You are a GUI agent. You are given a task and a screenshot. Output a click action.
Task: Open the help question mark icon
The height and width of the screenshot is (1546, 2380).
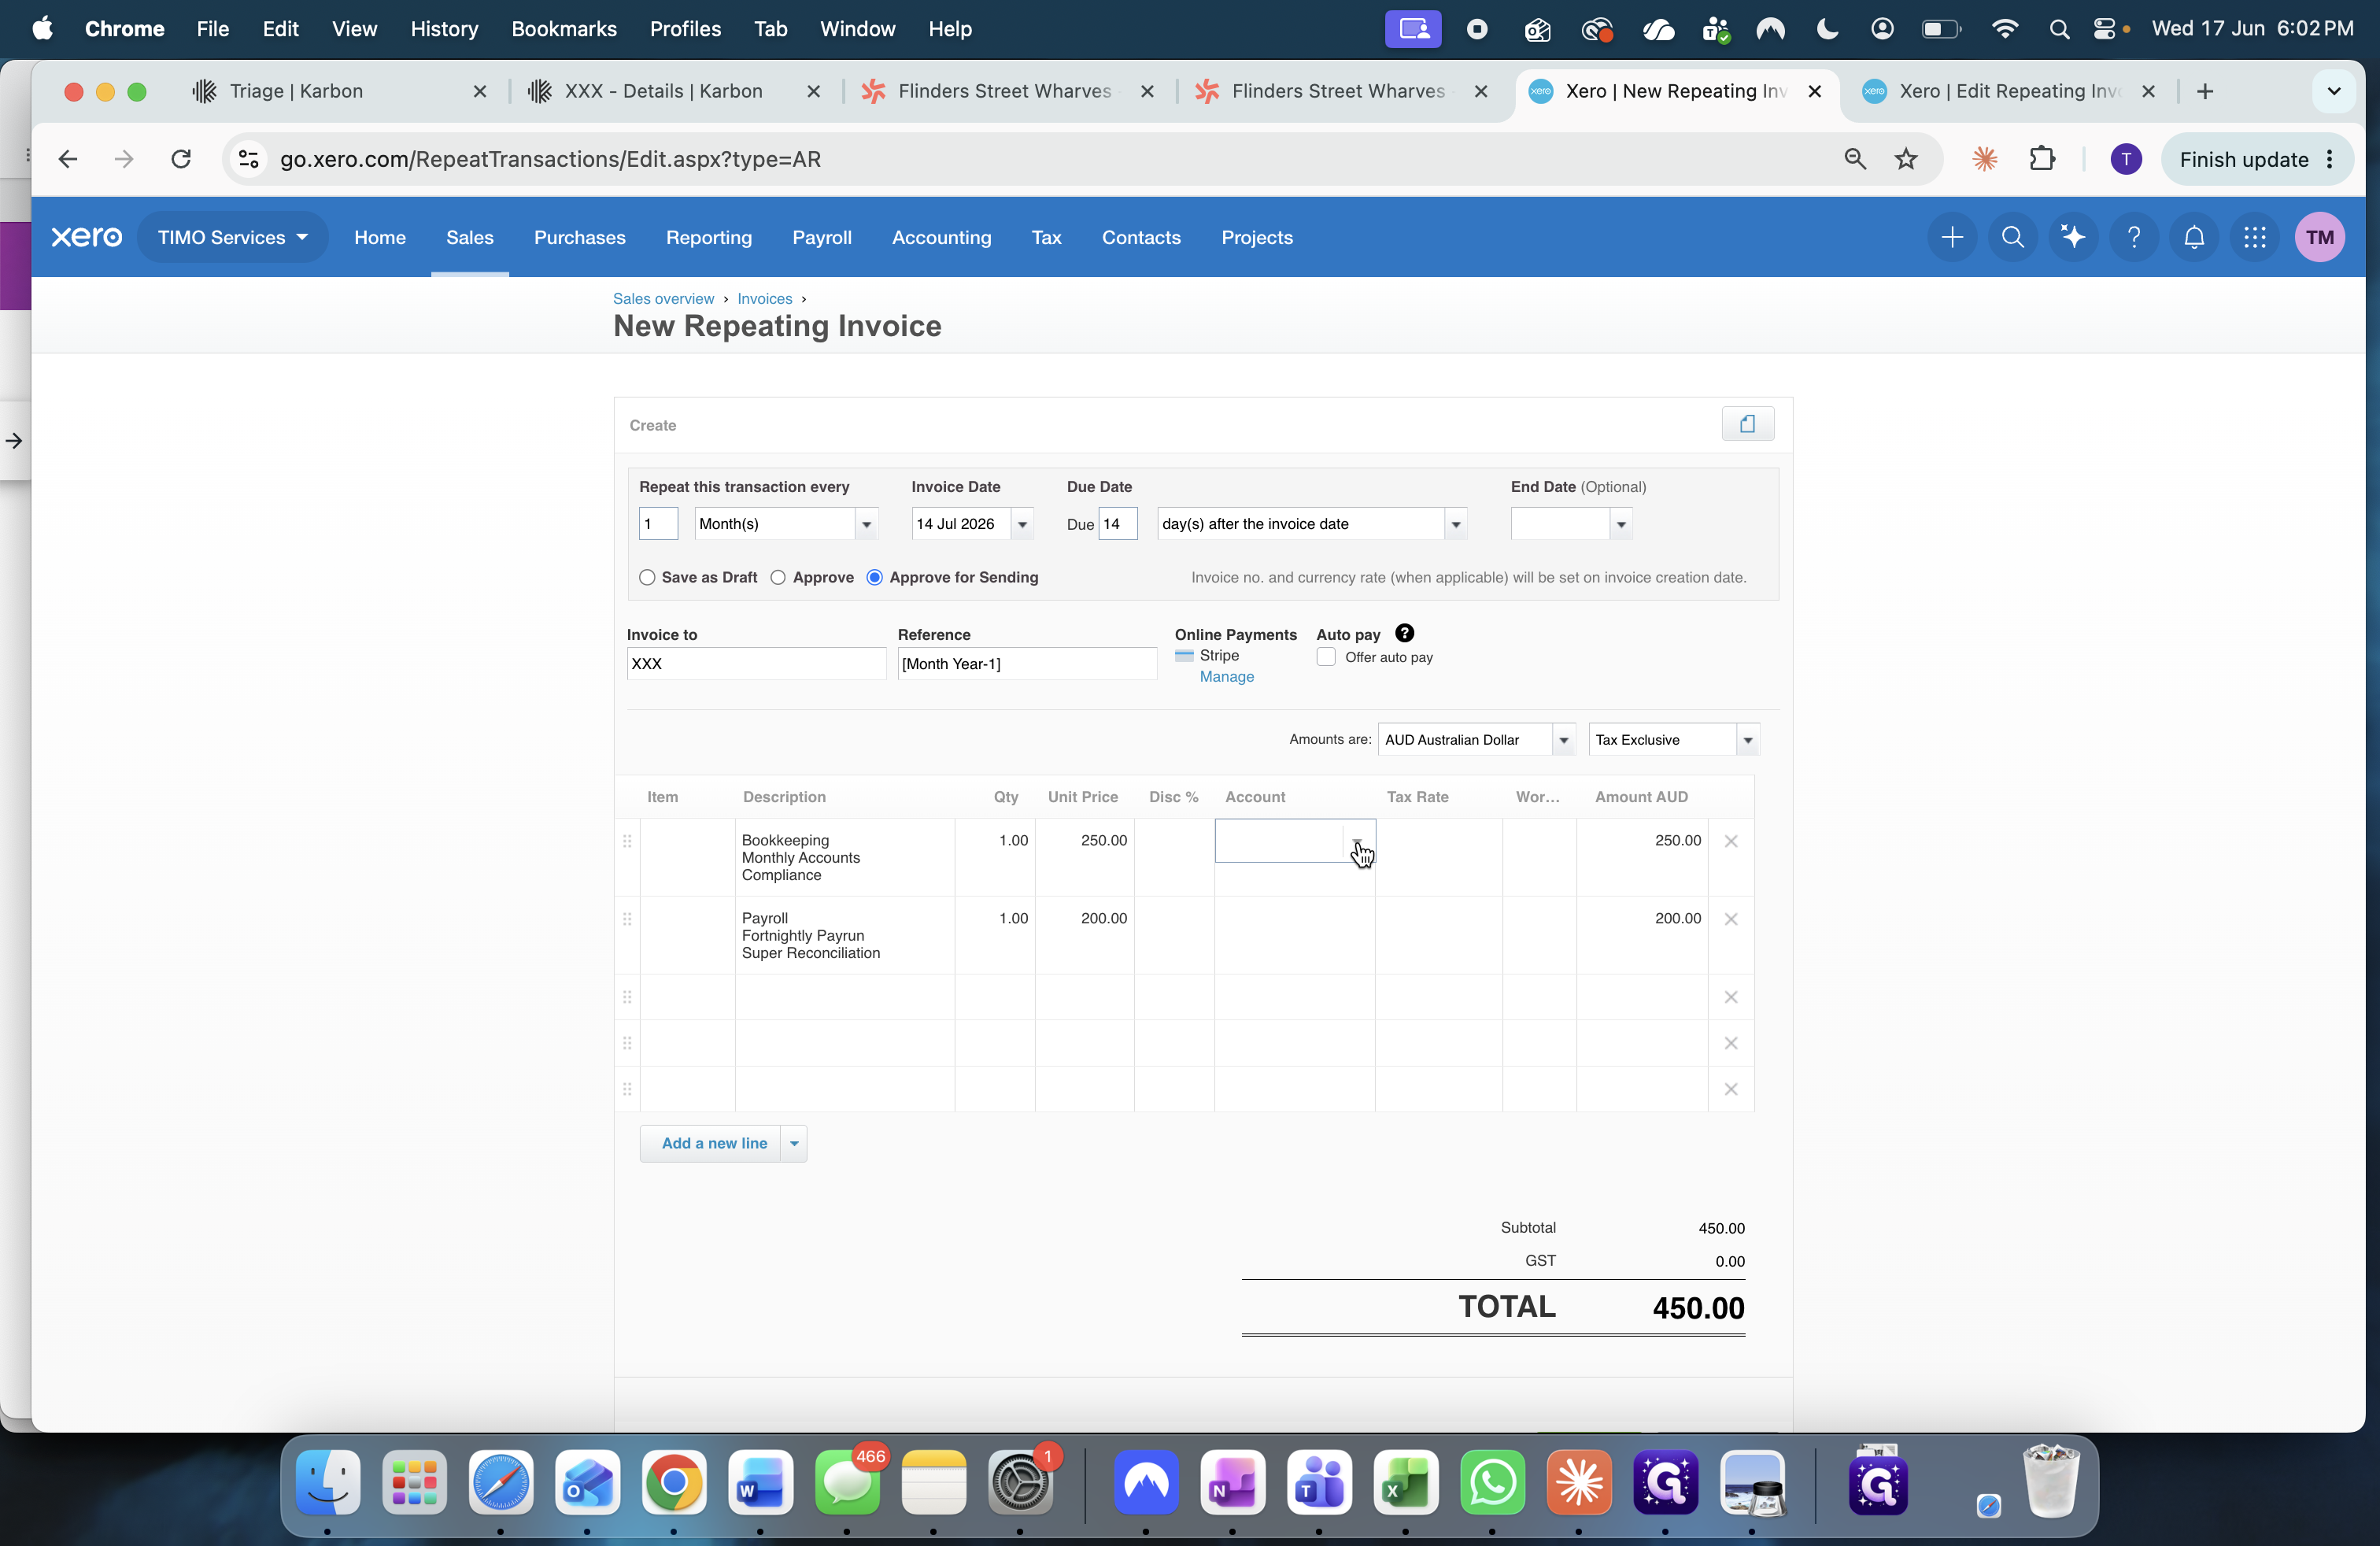tap(2133, 237)
